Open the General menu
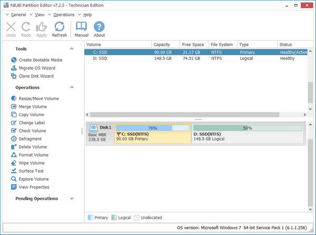This screenshot has height=235, width=316. (x=19, y=15)
